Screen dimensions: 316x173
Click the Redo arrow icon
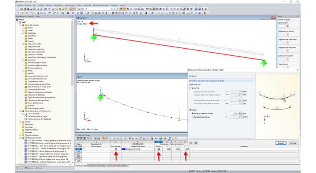49,9
